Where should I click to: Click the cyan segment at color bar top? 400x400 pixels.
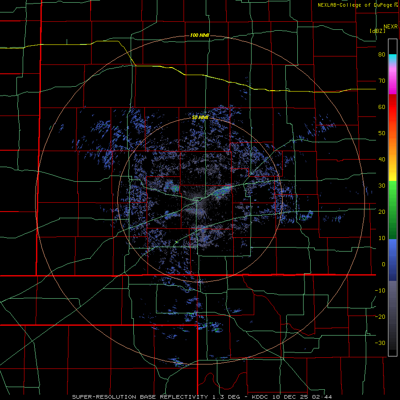pyautogui.click(x=392, y=58)
